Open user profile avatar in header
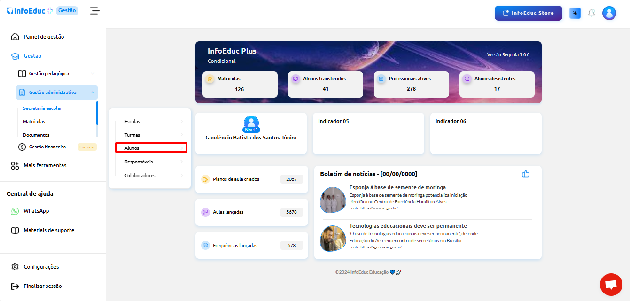Image resolution: width=630 pixels, height=301 pixels. point(609,13)
